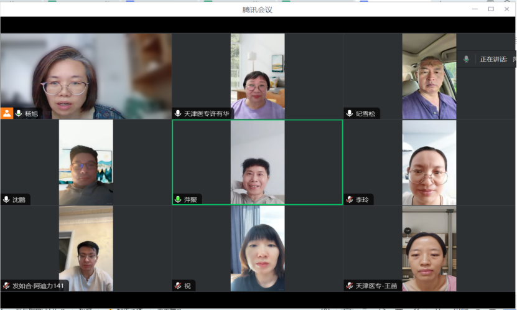Image resolution: width=517 pixels, height=310 pixels.
Task: Click the muted mic icon beside 天津医专-王苗
Action: (350, 286)
